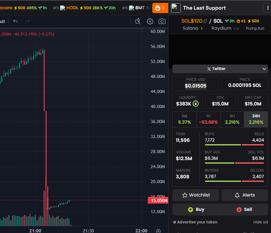Take chart snapshot with camera icon
The width and height of the screenshot is (271, 233).
click(162, 21)
